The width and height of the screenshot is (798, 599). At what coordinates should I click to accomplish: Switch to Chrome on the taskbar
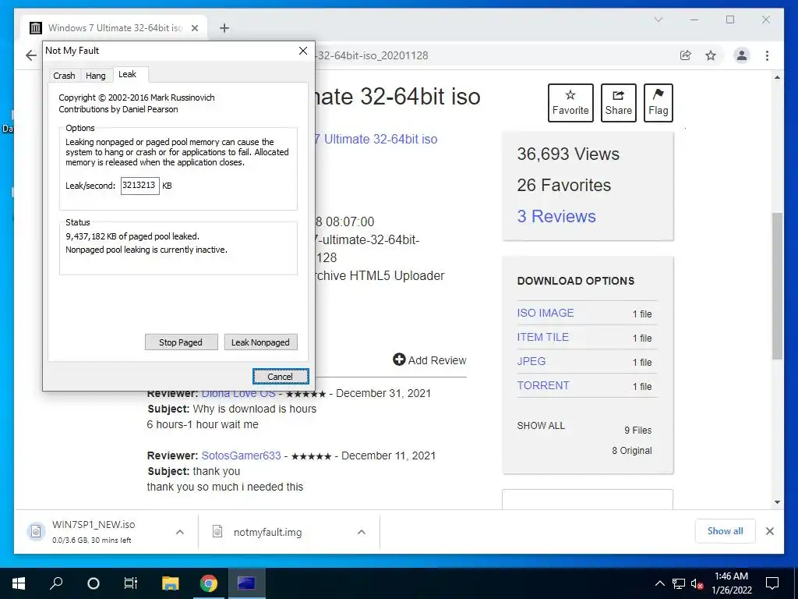tap(208, 583)
